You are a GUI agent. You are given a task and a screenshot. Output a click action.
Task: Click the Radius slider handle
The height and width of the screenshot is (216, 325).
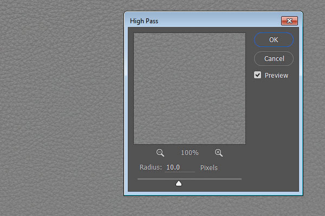click(x=179, y=184)
